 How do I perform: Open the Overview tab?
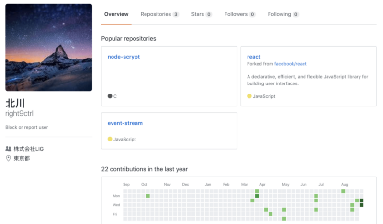tap(116, 14)
